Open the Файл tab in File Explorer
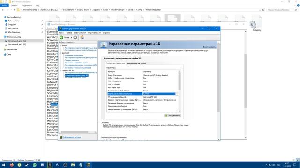This screenshot has width=300, height=168. [x=4, y=6]
